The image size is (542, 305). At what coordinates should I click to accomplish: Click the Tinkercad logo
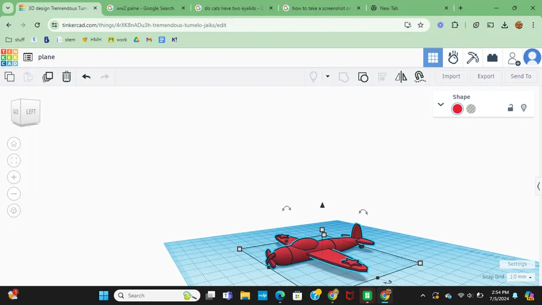[x=9, y=58]
